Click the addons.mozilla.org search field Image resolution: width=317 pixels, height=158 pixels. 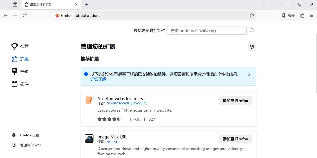click(207, 30)
